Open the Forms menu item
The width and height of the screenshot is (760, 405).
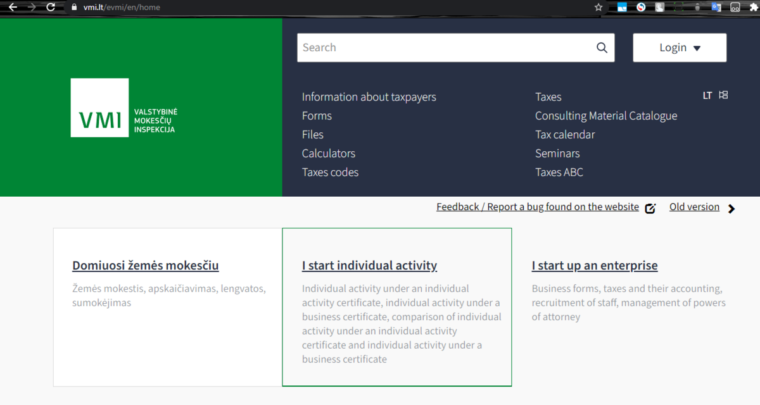[317, 116]
